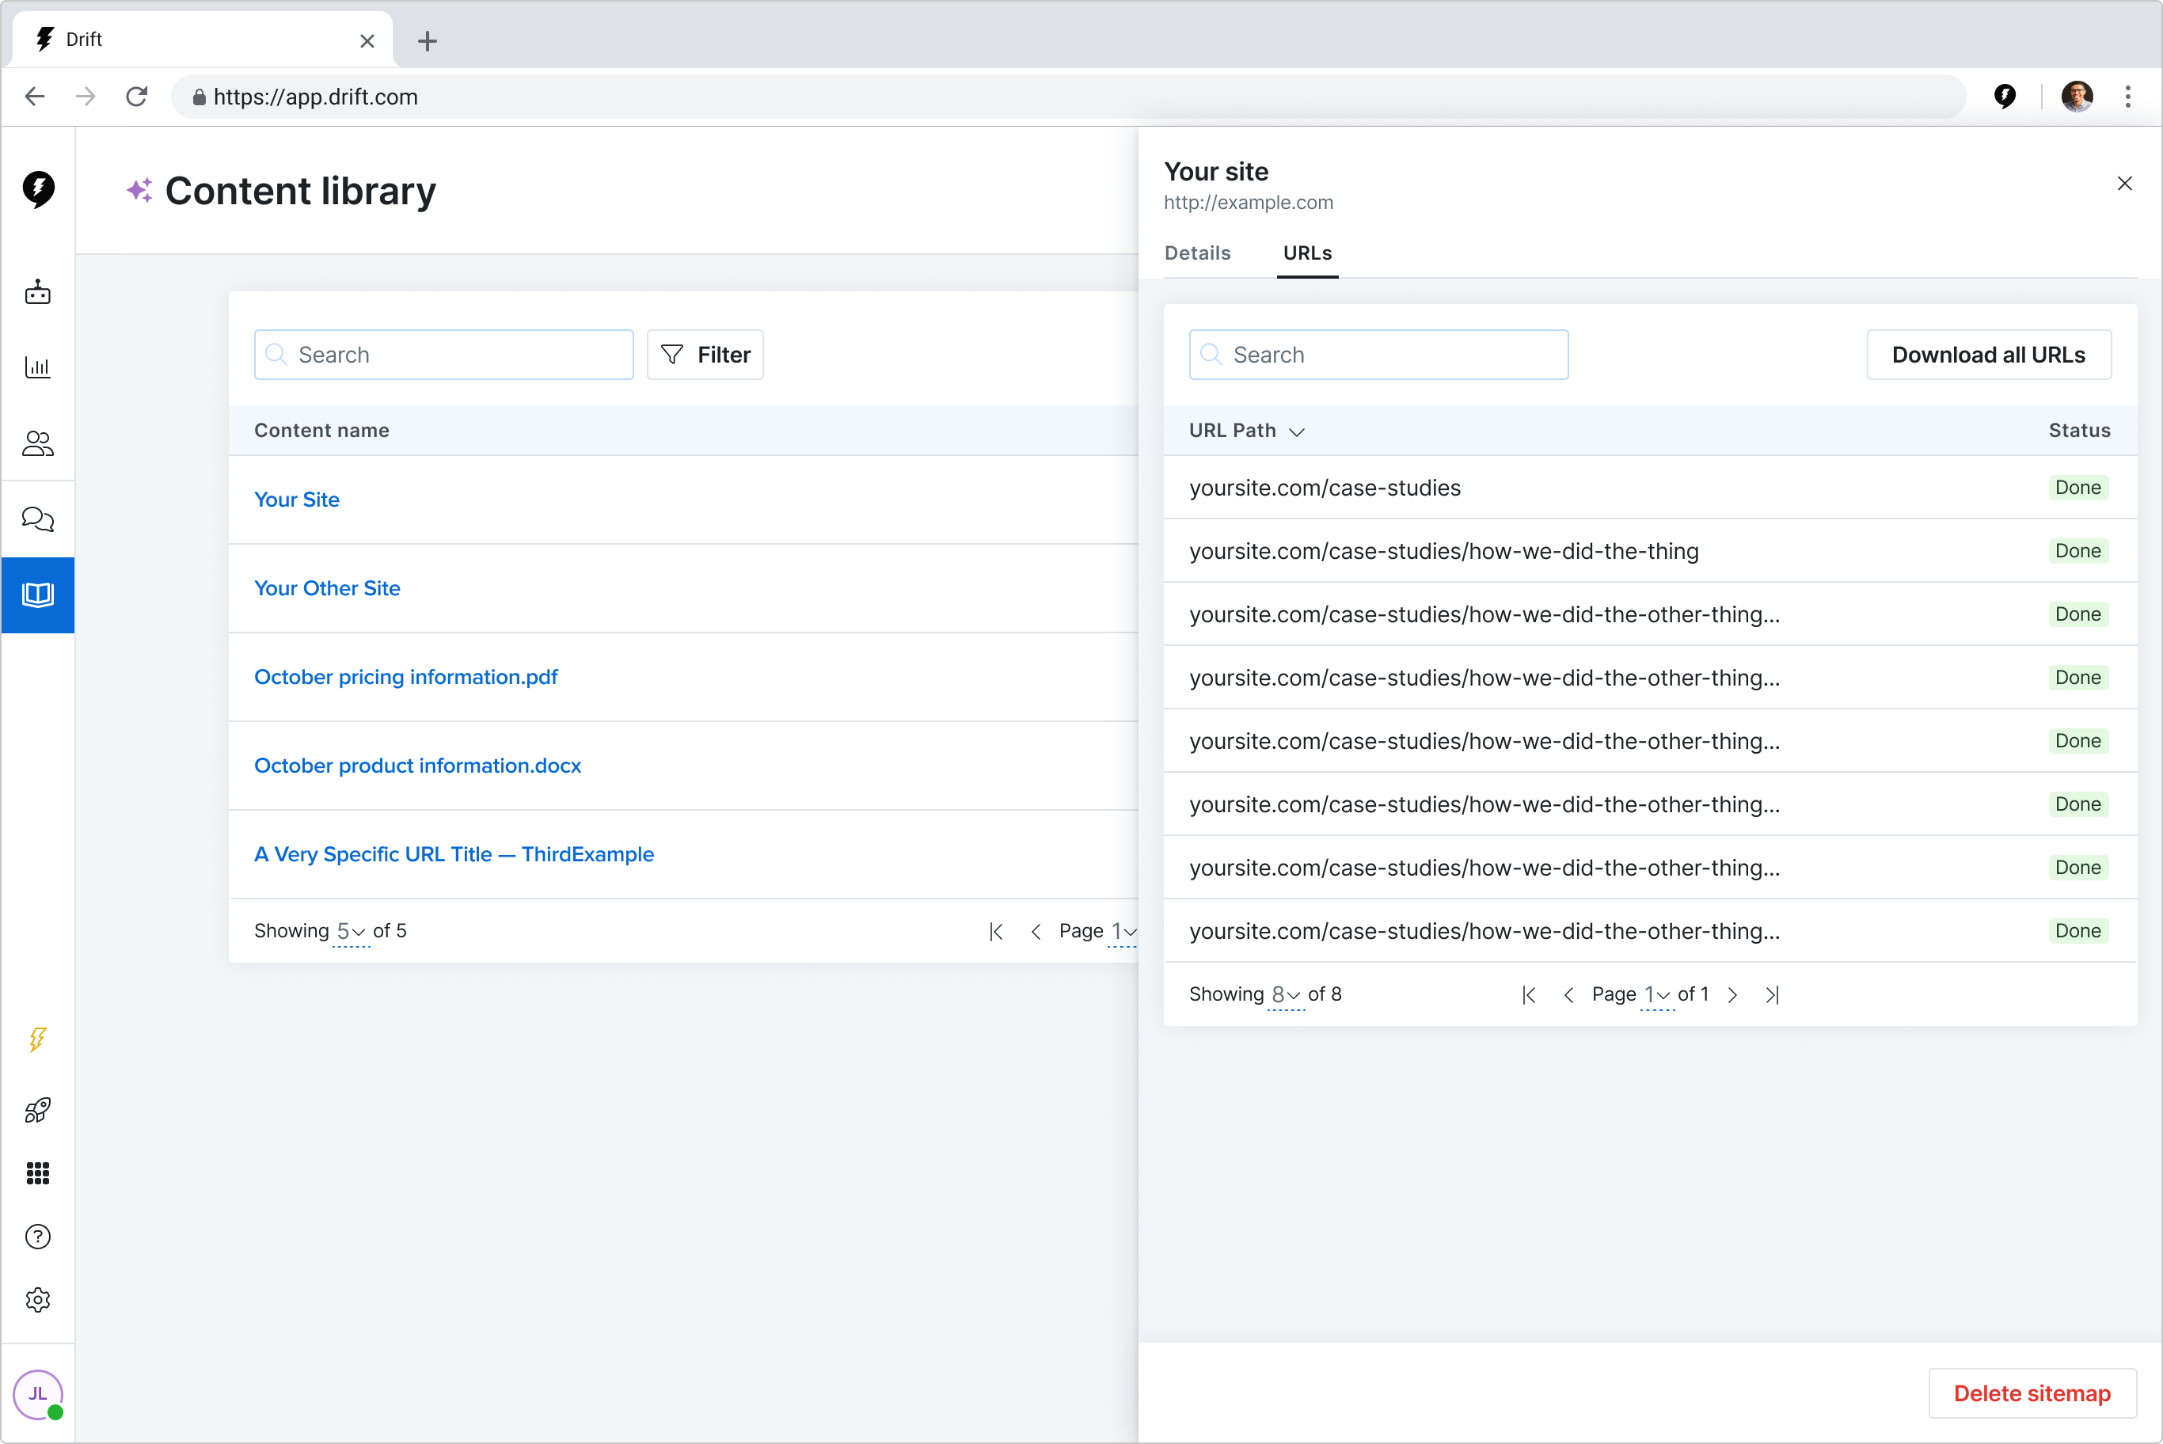
Task: Expand the Showing 8 rows dropdown
Action: (1286, 994)
